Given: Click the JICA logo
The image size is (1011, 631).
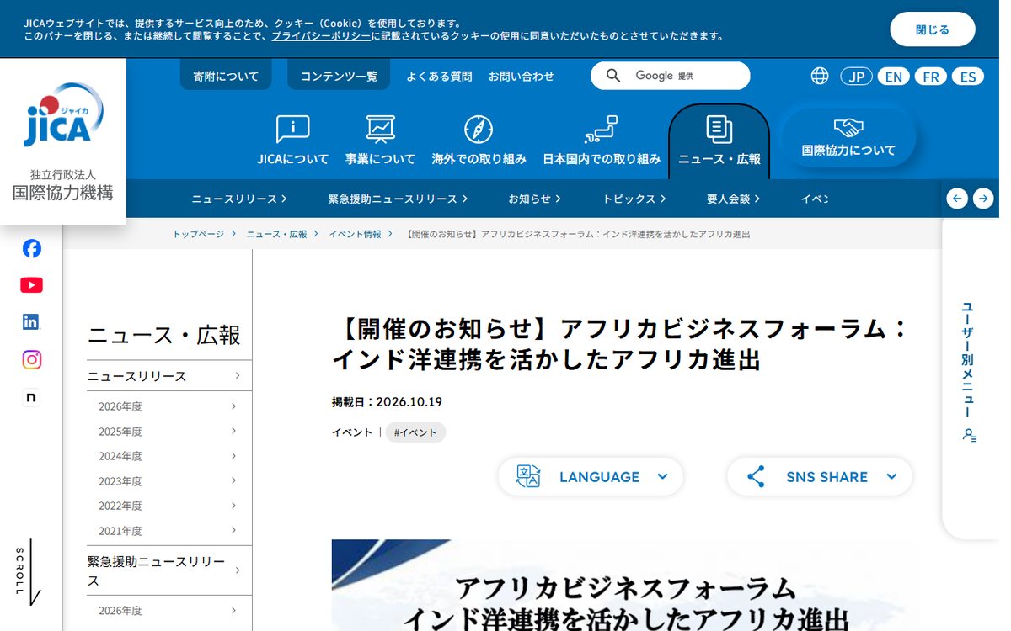Looking at the screenshot, I should (63, 115).
